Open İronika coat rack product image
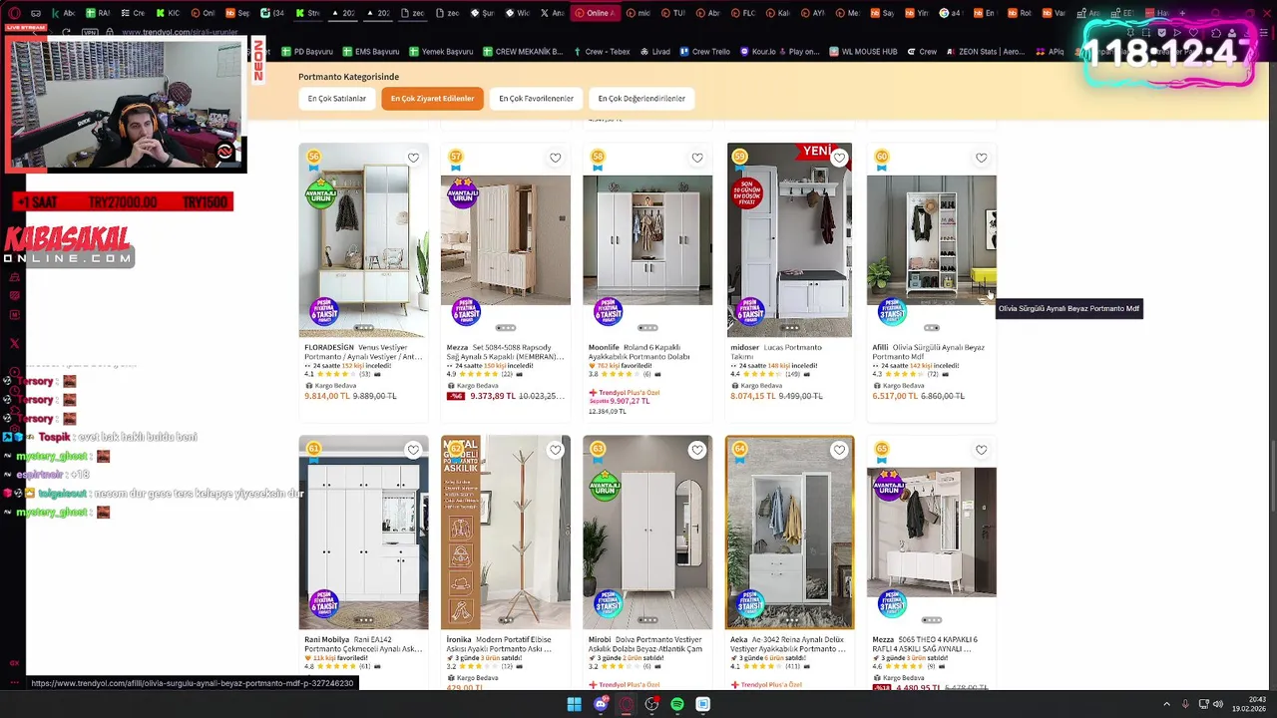 [x=506, y=532]
